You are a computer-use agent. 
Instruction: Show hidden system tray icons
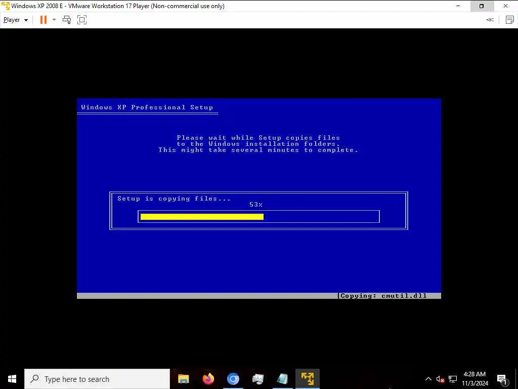click(428, 379)
